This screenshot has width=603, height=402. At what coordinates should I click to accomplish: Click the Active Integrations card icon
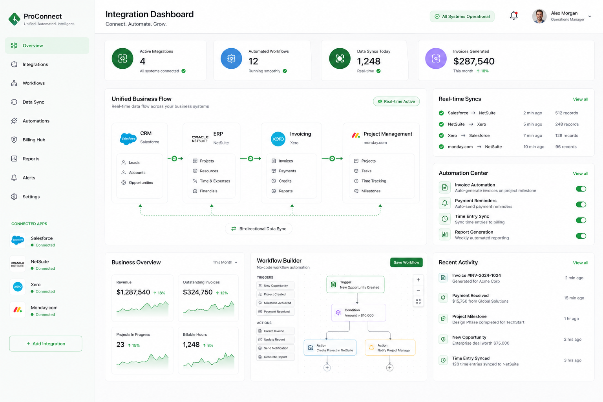[122, 58]
